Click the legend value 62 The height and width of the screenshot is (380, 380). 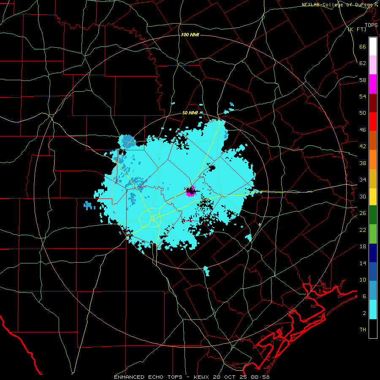point(363,63)
